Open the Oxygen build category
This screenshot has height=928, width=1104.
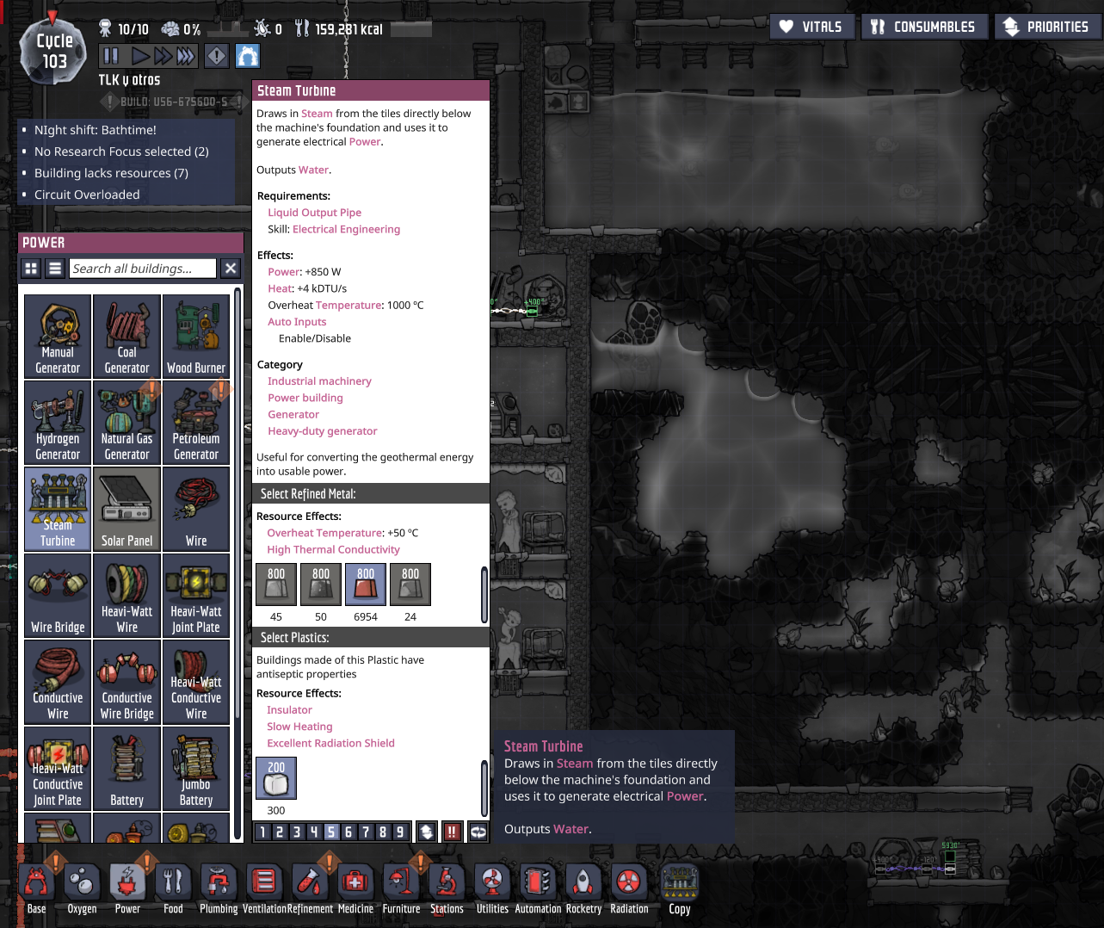[x=82, y=888]
